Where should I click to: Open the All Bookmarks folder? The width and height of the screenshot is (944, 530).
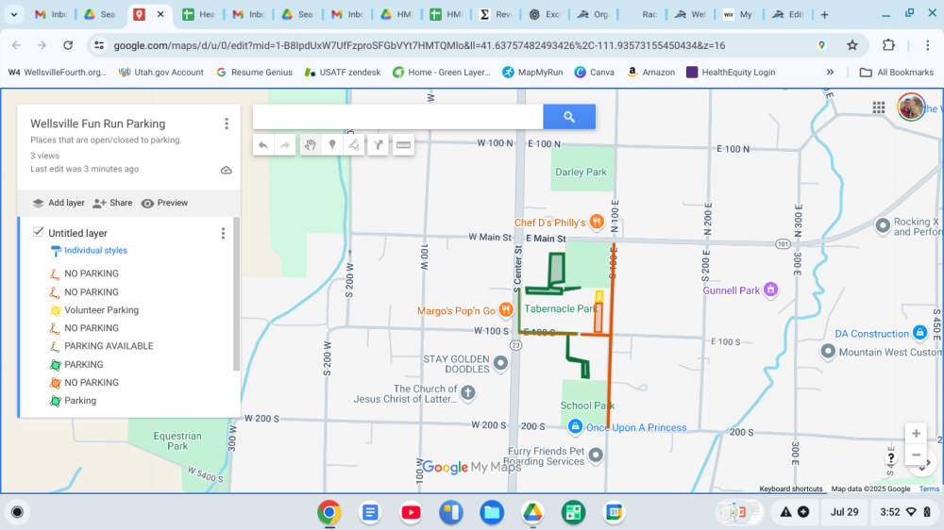click(x=897, y=73)
